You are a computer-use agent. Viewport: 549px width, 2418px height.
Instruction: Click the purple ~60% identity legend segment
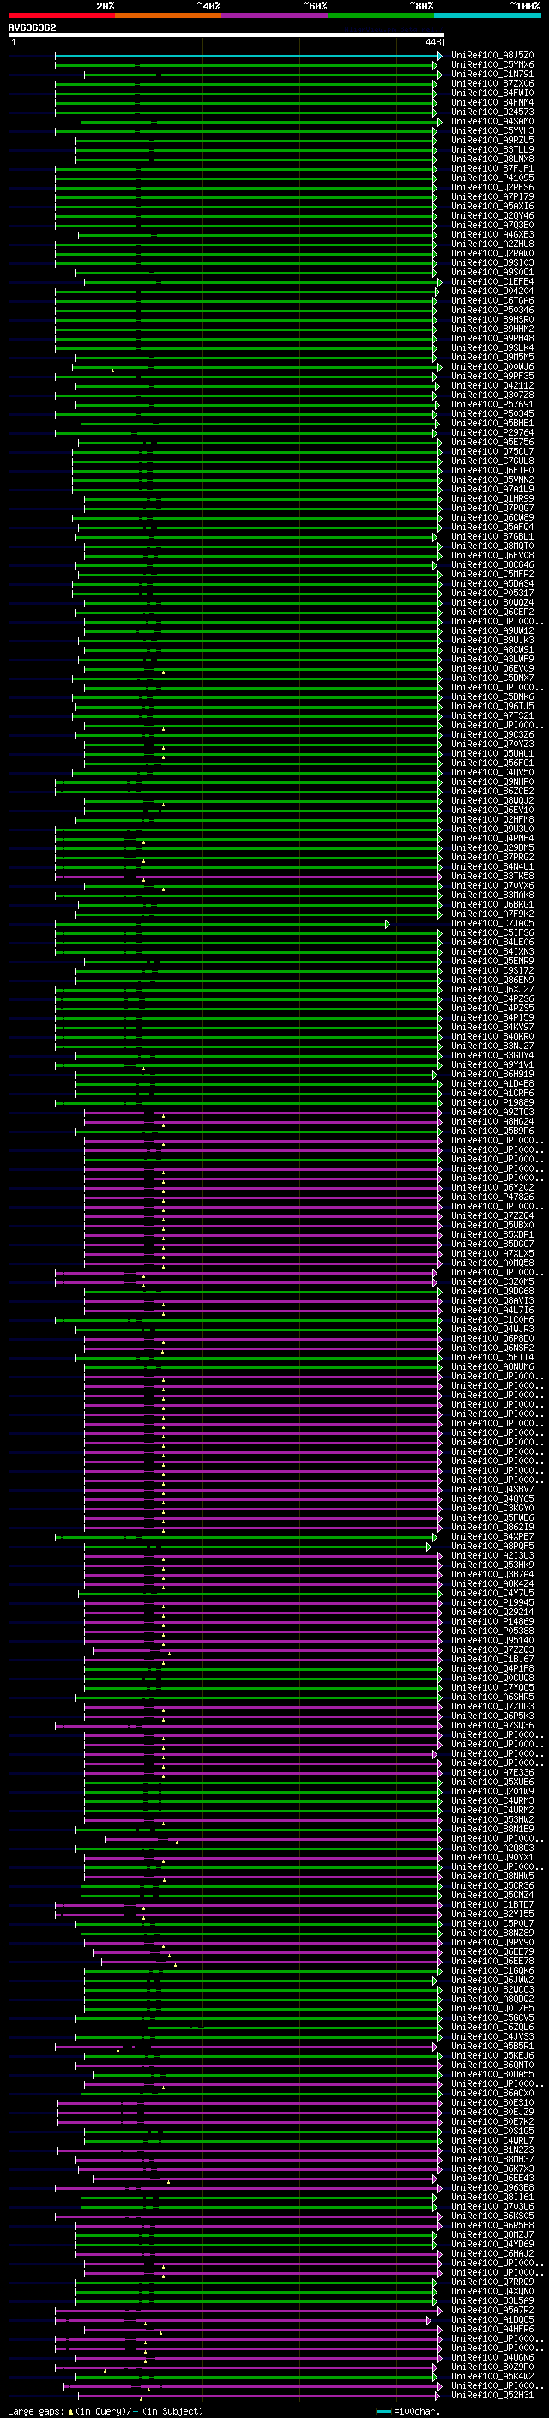point(274,15)
